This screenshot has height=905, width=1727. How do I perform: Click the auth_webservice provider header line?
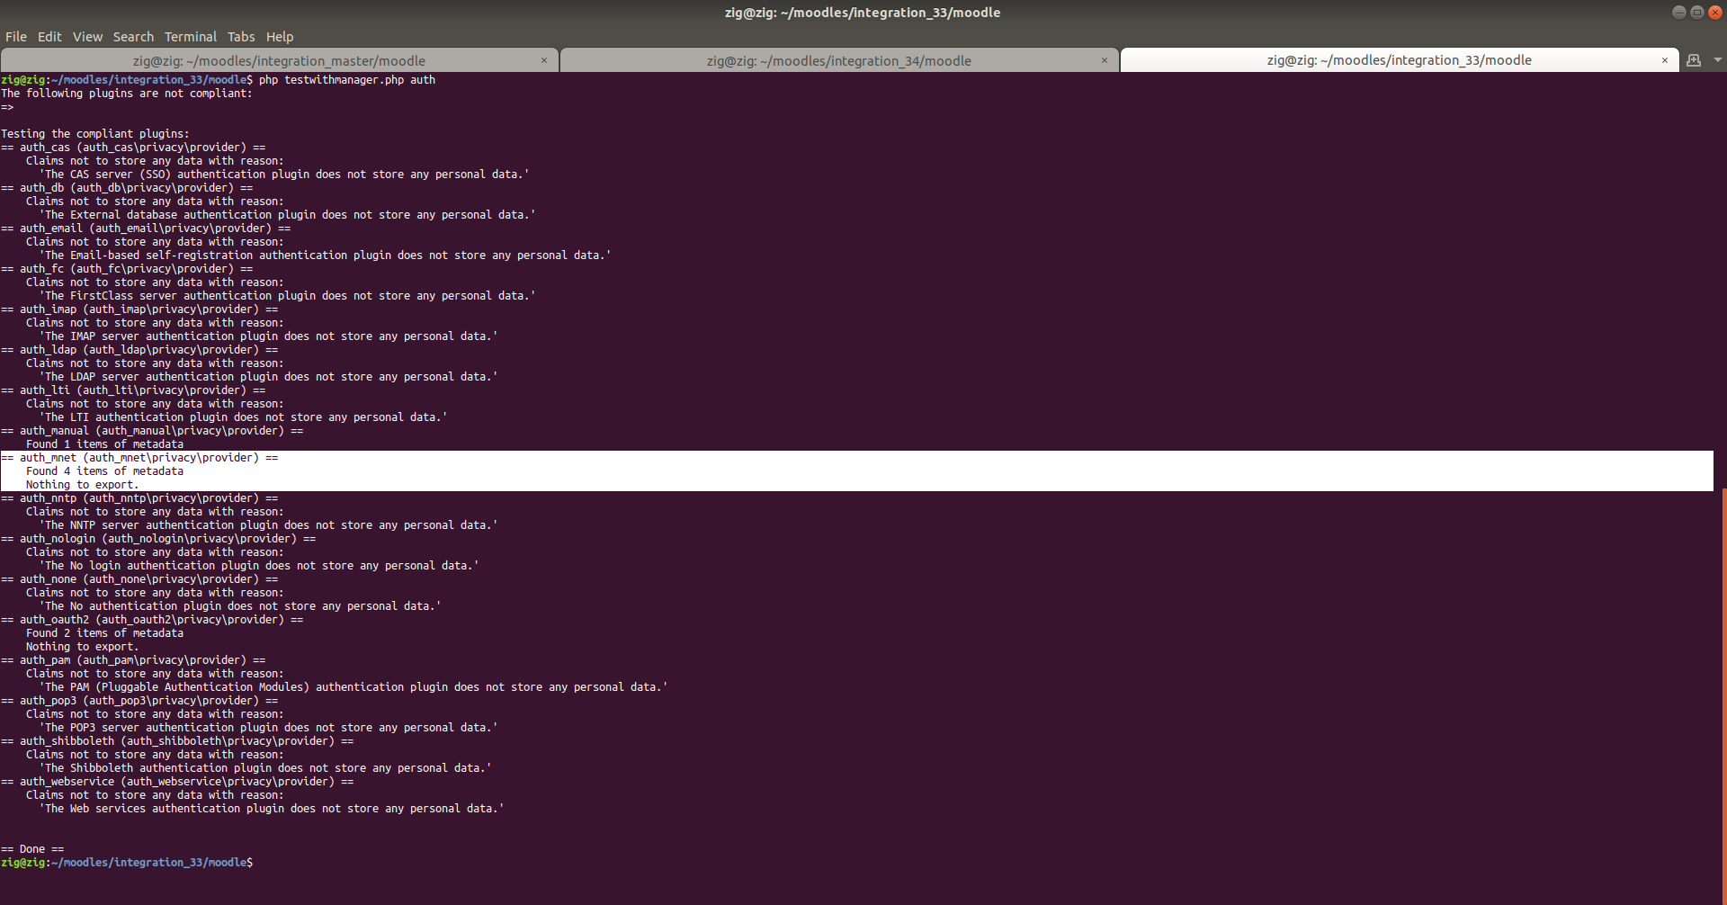click(x=177, y=782)
